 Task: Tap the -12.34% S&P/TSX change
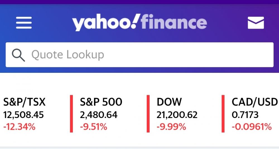[x=20, y=127]
